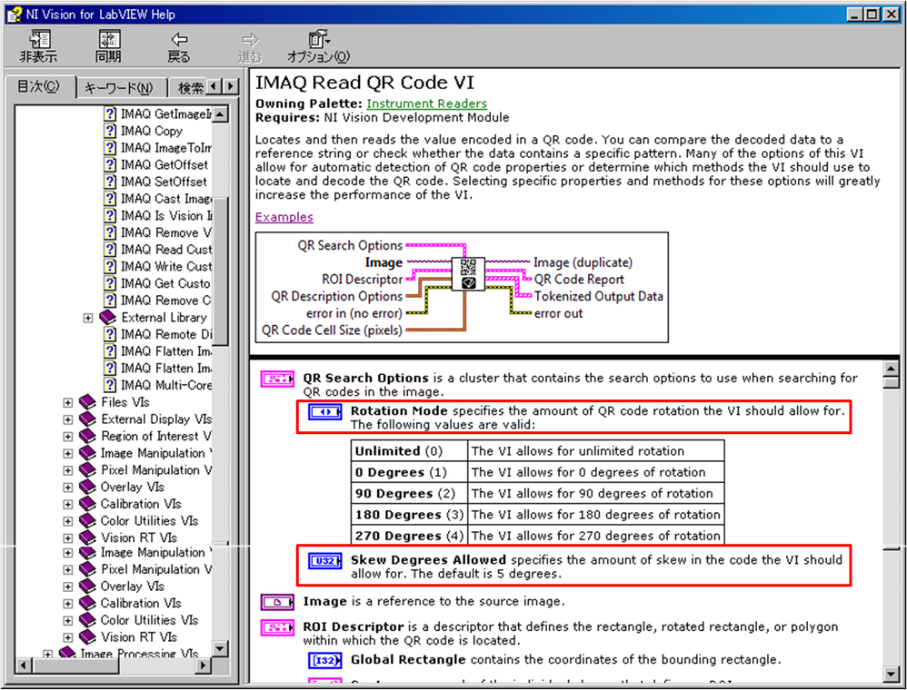Click the 同期 (Sync) toolbar button
The width and height of the screenshot is (907, 690).
click(x=109, y=47)
